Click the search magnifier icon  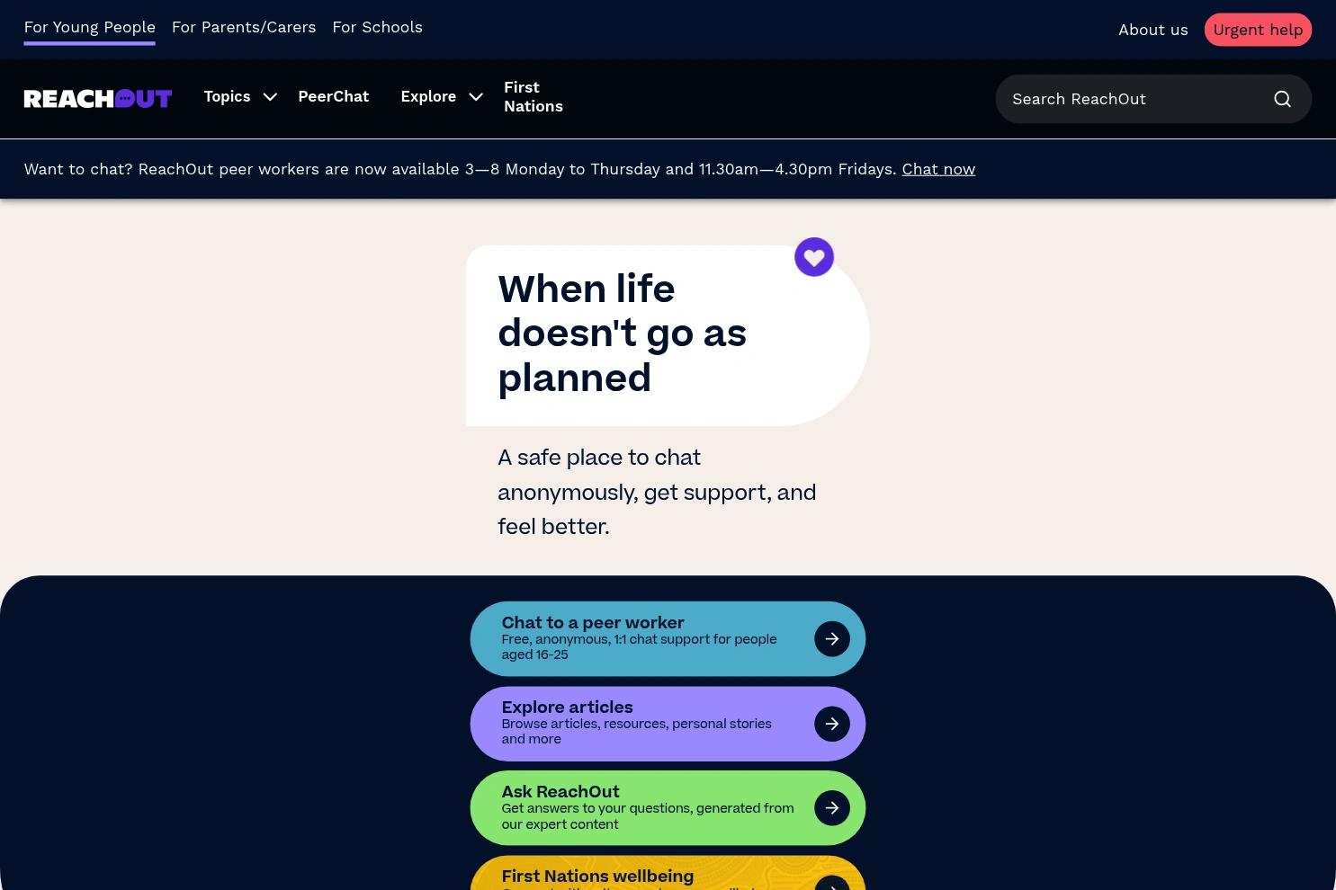point(1282,99)
